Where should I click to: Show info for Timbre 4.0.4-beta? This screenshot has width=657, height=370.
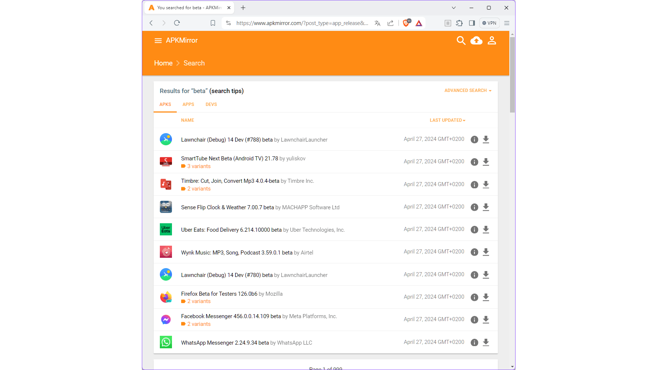(x=474, y=185)
